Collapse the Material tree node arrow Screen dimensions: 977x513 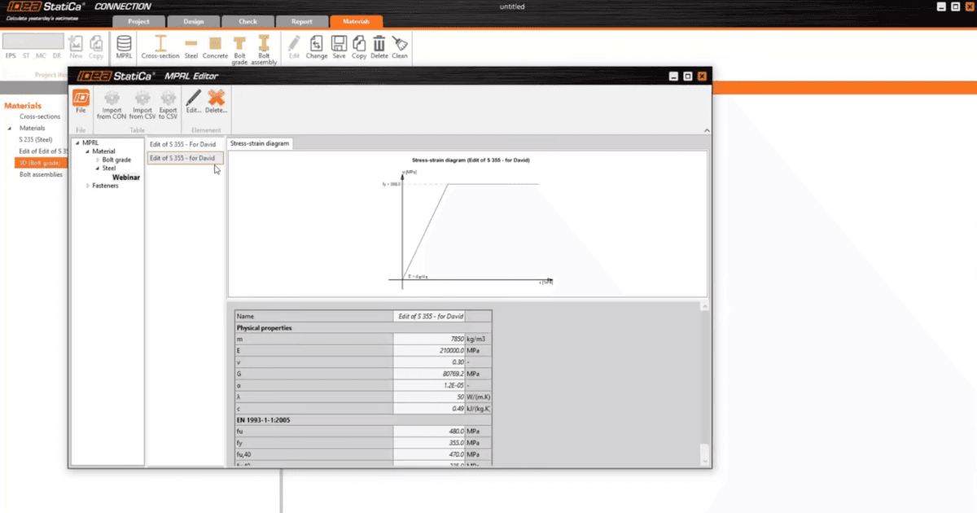pyautogui.click(x=87, y=151)
